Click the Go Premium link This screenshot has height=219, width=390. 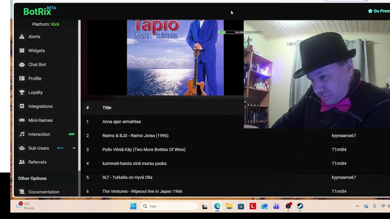coord(379,11)
